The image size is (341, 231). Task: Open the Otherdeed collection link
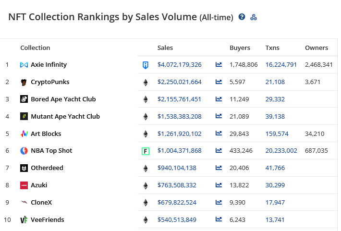[x=47, y=168]
